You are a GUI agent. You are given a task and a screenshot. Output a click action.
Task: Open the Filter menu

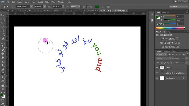[47, 2]
